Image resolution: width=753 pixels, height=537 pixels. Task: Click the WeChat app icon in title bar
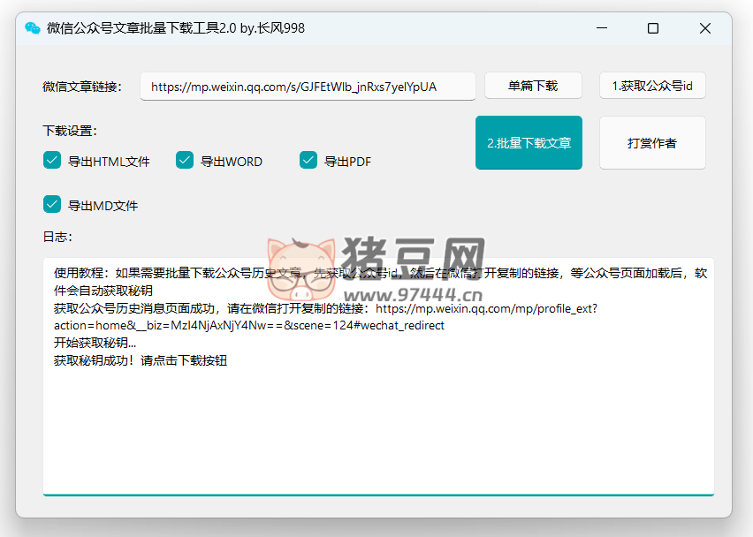coord(33,28)
